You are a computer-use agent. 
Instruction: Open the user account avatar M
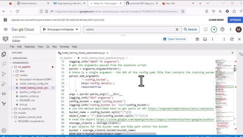238,29
